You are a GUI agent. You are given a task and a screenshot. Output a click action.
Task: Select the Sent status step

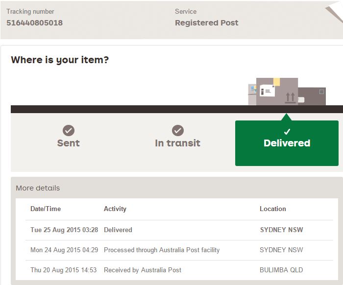pyautogui.click(x=69, y=143)
